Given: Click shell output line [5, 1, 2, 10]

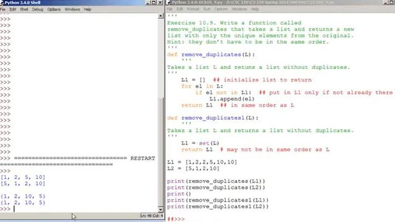Looking at the screenshot, I should point(23,184).
